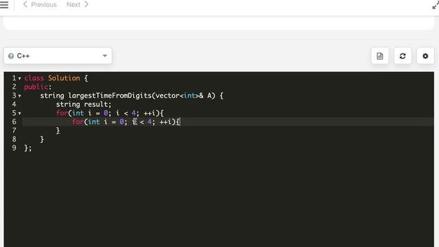Go to the Next problem
This screenshot has width=439, height=247.
(78, 5)
